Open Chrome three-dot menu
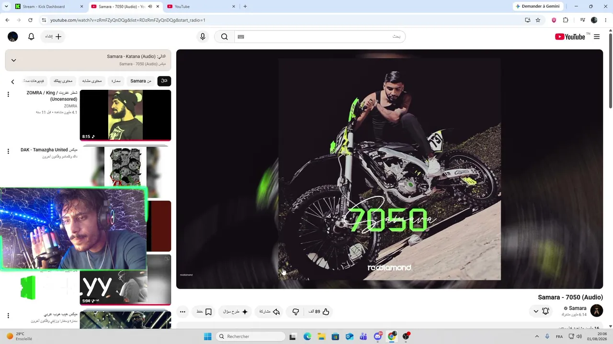This screenshot has width=613, height=344. coord(605,20)
